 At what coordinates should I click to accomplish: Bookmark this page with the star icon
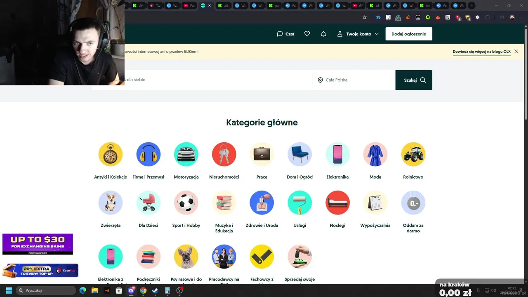point(365,17)
